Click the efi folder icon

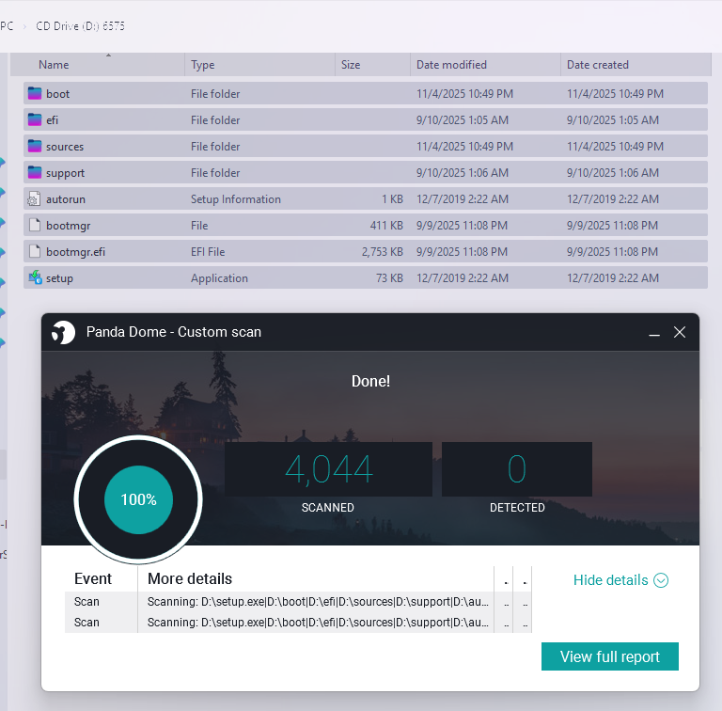pyautogui.click(x=35, y=119)
